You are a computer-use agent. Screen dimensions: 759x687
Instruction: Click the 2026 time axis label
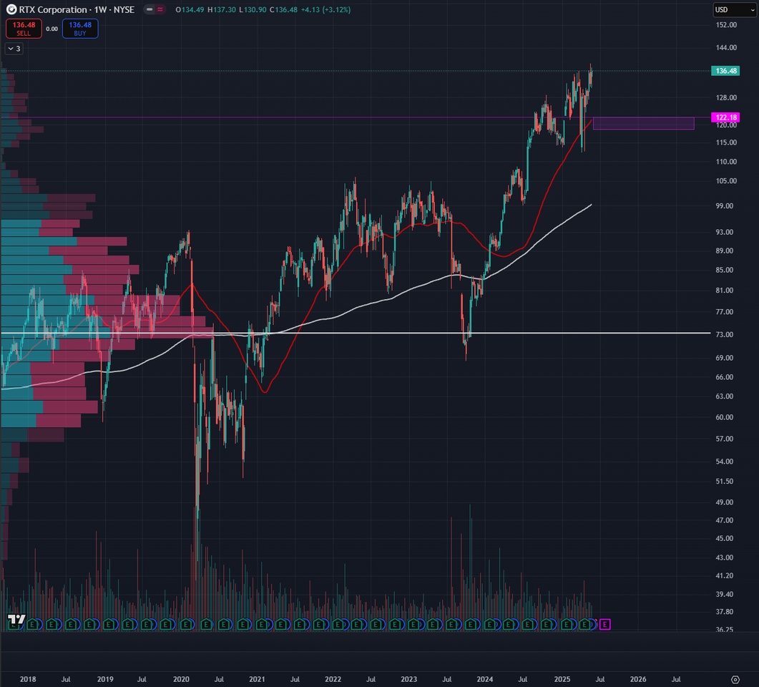tap(638, 679)
